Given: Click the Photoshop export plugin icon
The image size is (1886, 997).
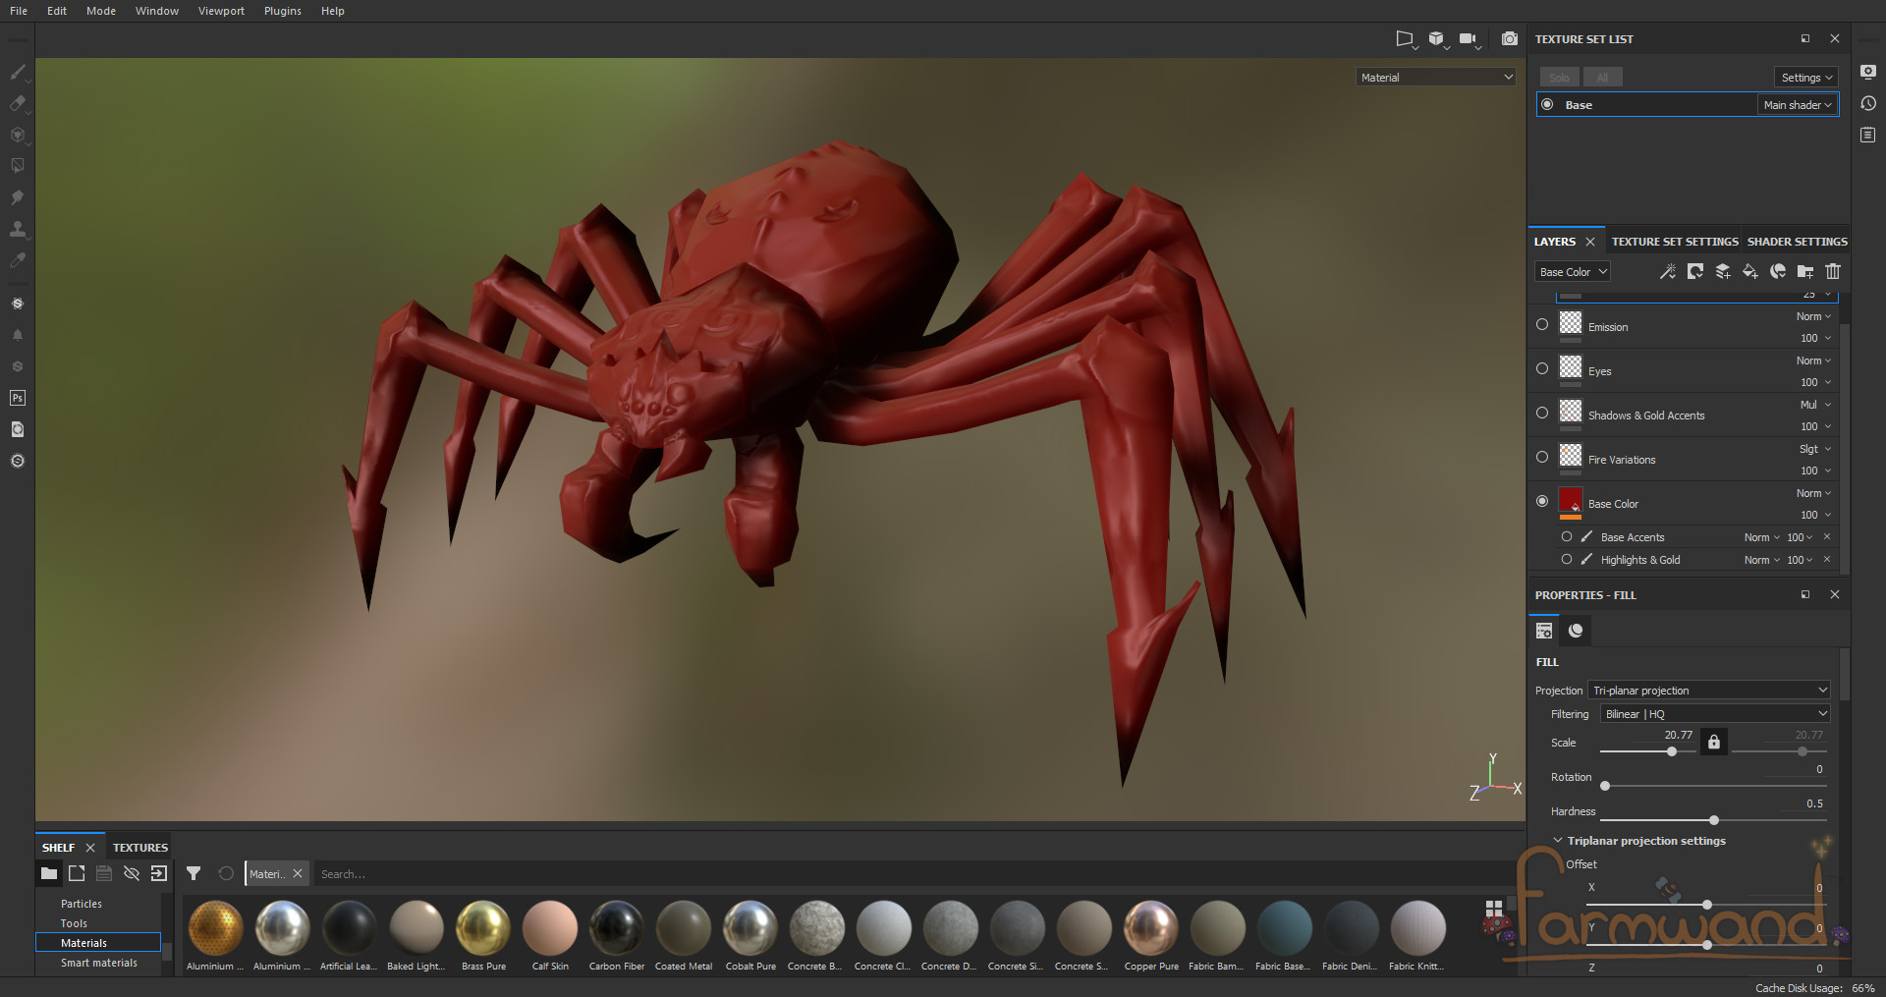Looking at the screenshot, I should point(17,398).
